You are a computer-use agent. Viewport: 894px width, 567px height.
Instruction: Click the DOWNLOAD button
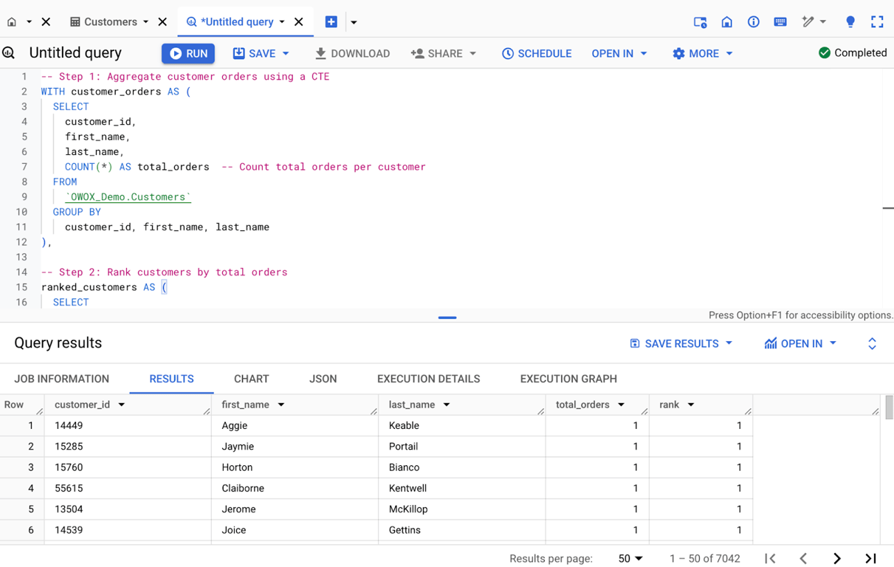(x=352, y=53)
